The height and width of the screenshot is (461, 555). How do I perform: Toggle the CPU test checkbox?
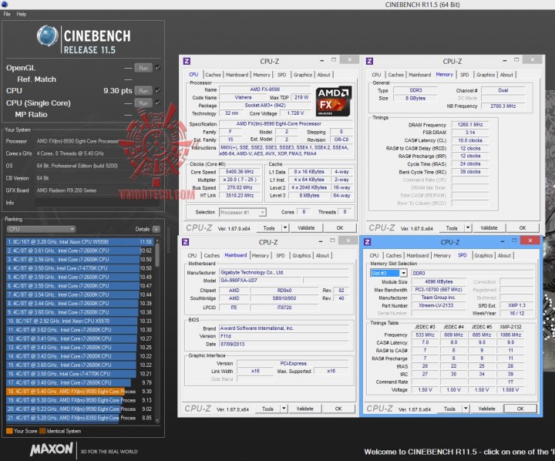(x=158, y=90)
